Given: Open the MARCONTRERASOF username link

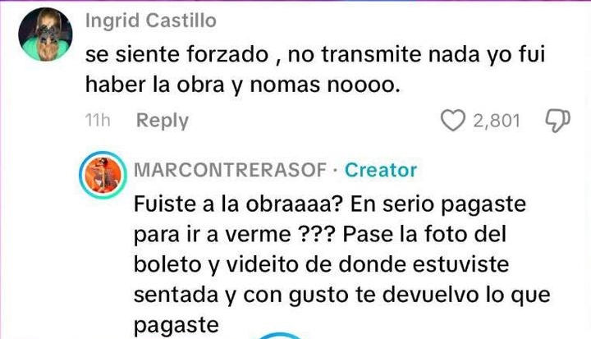Looking at the screenshot, I should pos(230,170).
